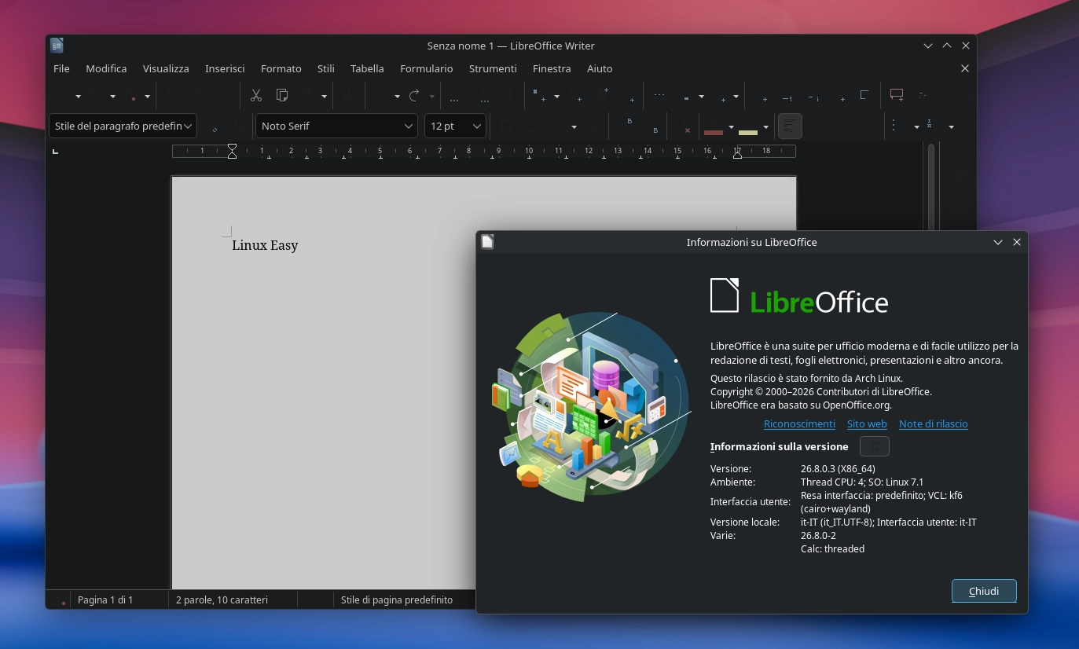Expand the Save options dropdown arrow
The image size is (1079, 649).
147,96
